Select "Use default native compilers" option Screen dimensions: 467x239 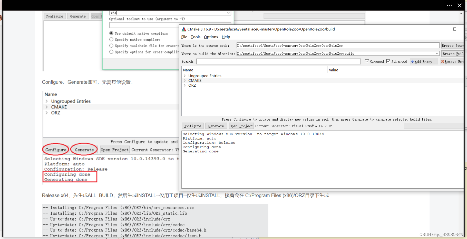[111, 33]
